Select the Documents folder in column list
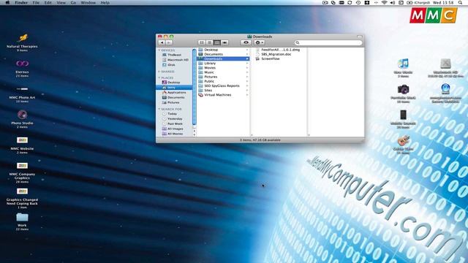Image resolution: width=468 pixels, height=263 pixels. (x=223, y=54)
